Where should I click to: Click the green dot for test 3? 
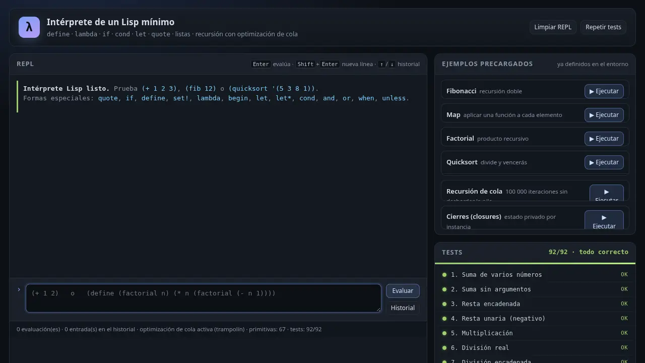444,304
